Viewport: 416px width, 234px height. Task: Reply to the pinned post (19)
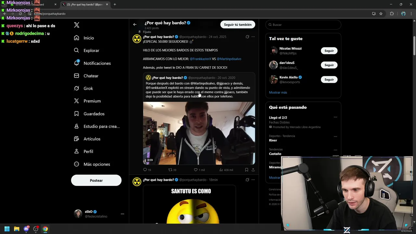(147, 170)
